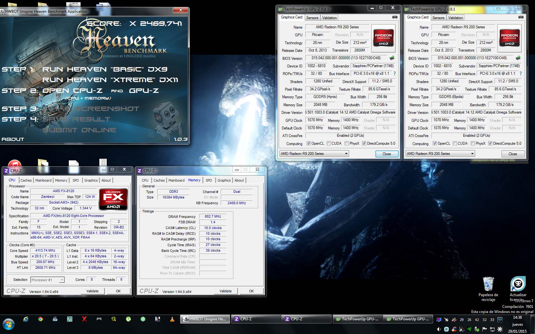The image size is (535, 334).
Task: Open the green hexagon app in taskbar
Action: coord(143,319)
